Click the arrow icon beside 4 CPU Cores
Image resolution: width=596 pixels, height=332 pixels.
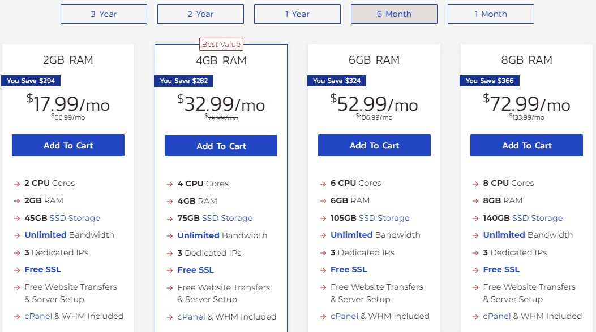point(169,184)
